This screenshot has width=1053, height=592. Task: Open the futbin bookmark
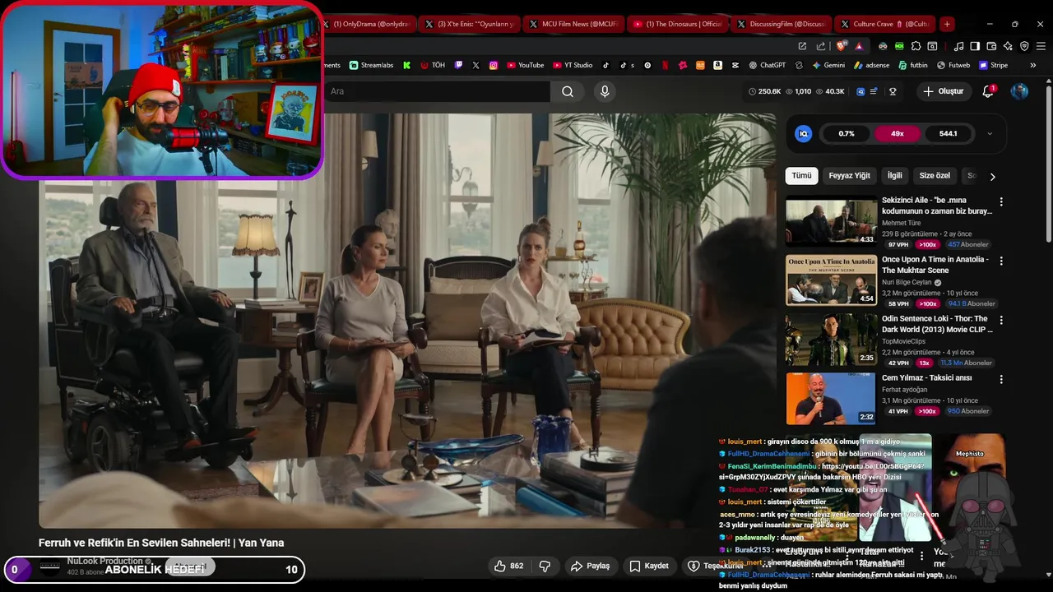[912, 65]
